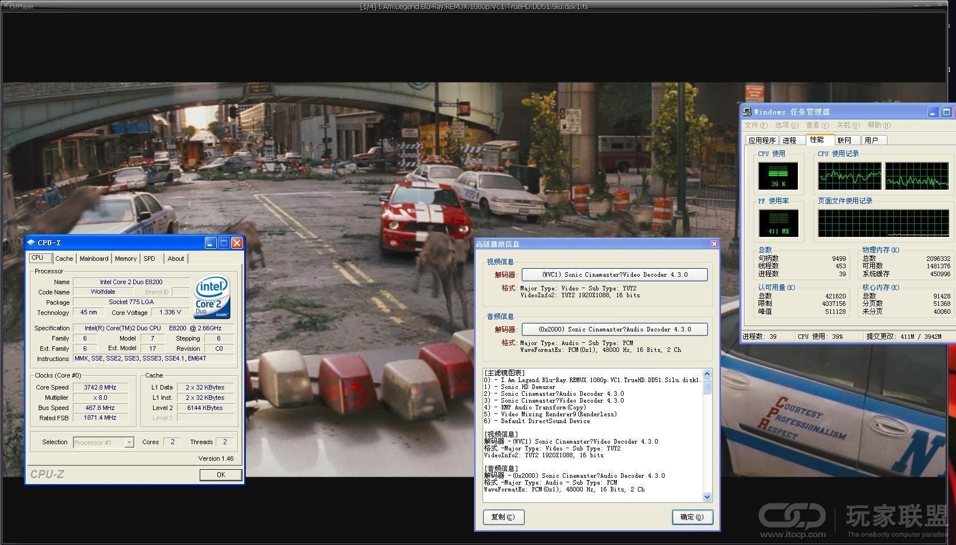The width and height of the screenshot is (956, 545).
Task: Click the page file usage history graph
Action: point(884,223)
